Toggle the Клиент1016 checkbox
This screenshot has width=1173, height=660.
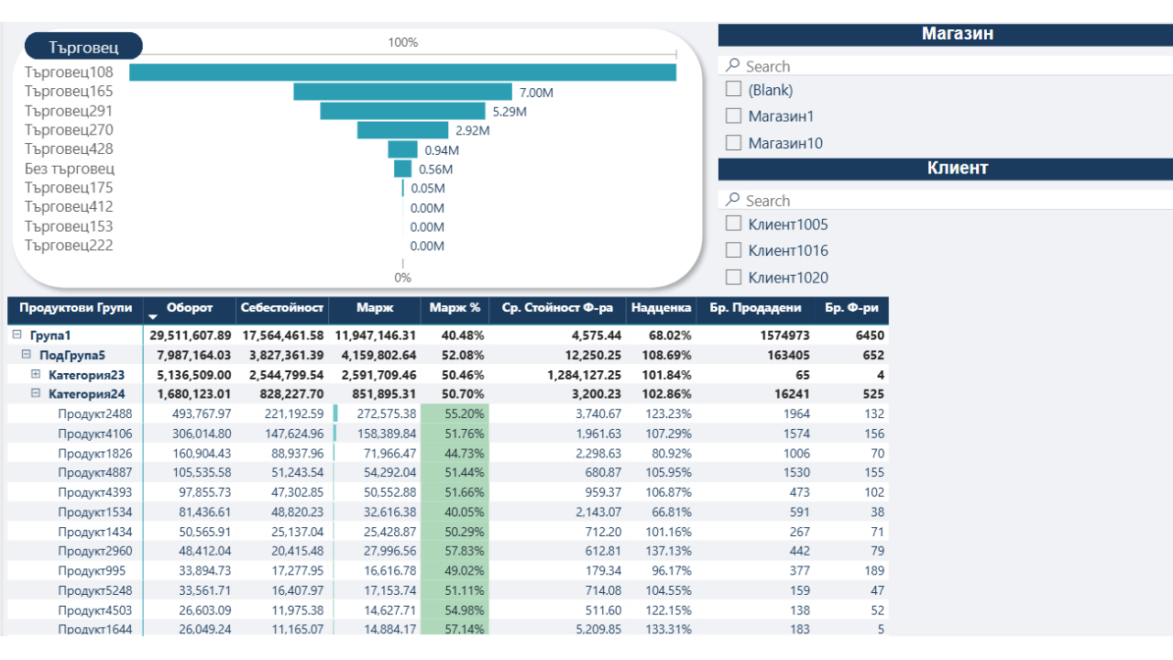[733, 250]
